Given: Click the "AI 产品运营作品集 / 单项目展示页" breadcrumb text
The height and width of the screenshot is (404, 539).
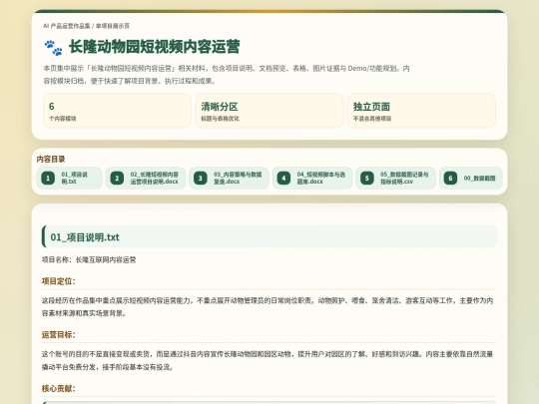Looking at the screenshot, I should [86, 26].
